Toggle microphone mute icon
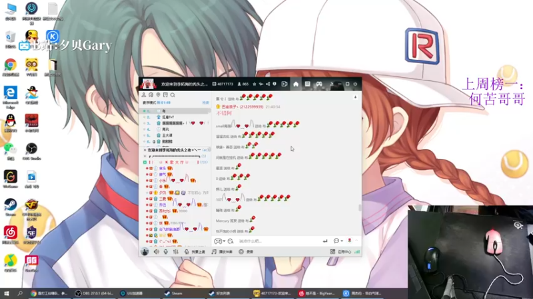533x299 pixels. tap(166, 252)
